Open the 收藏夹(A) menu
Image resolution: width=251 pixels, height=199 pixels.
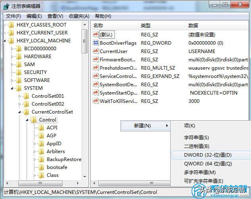(x=79, y=16)
